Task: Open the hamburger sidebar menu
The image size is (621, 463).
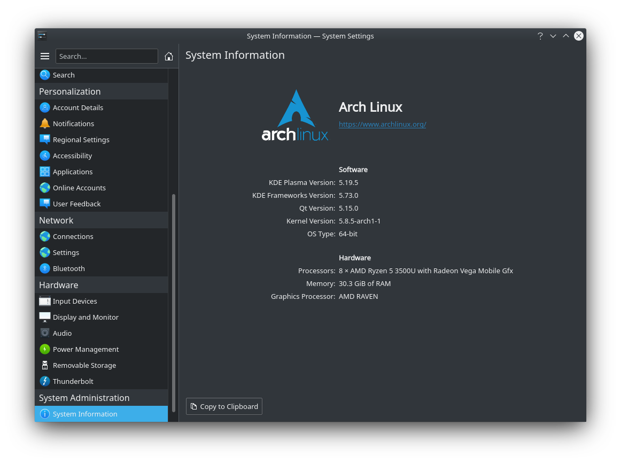Action: click(x=45, y=56)
